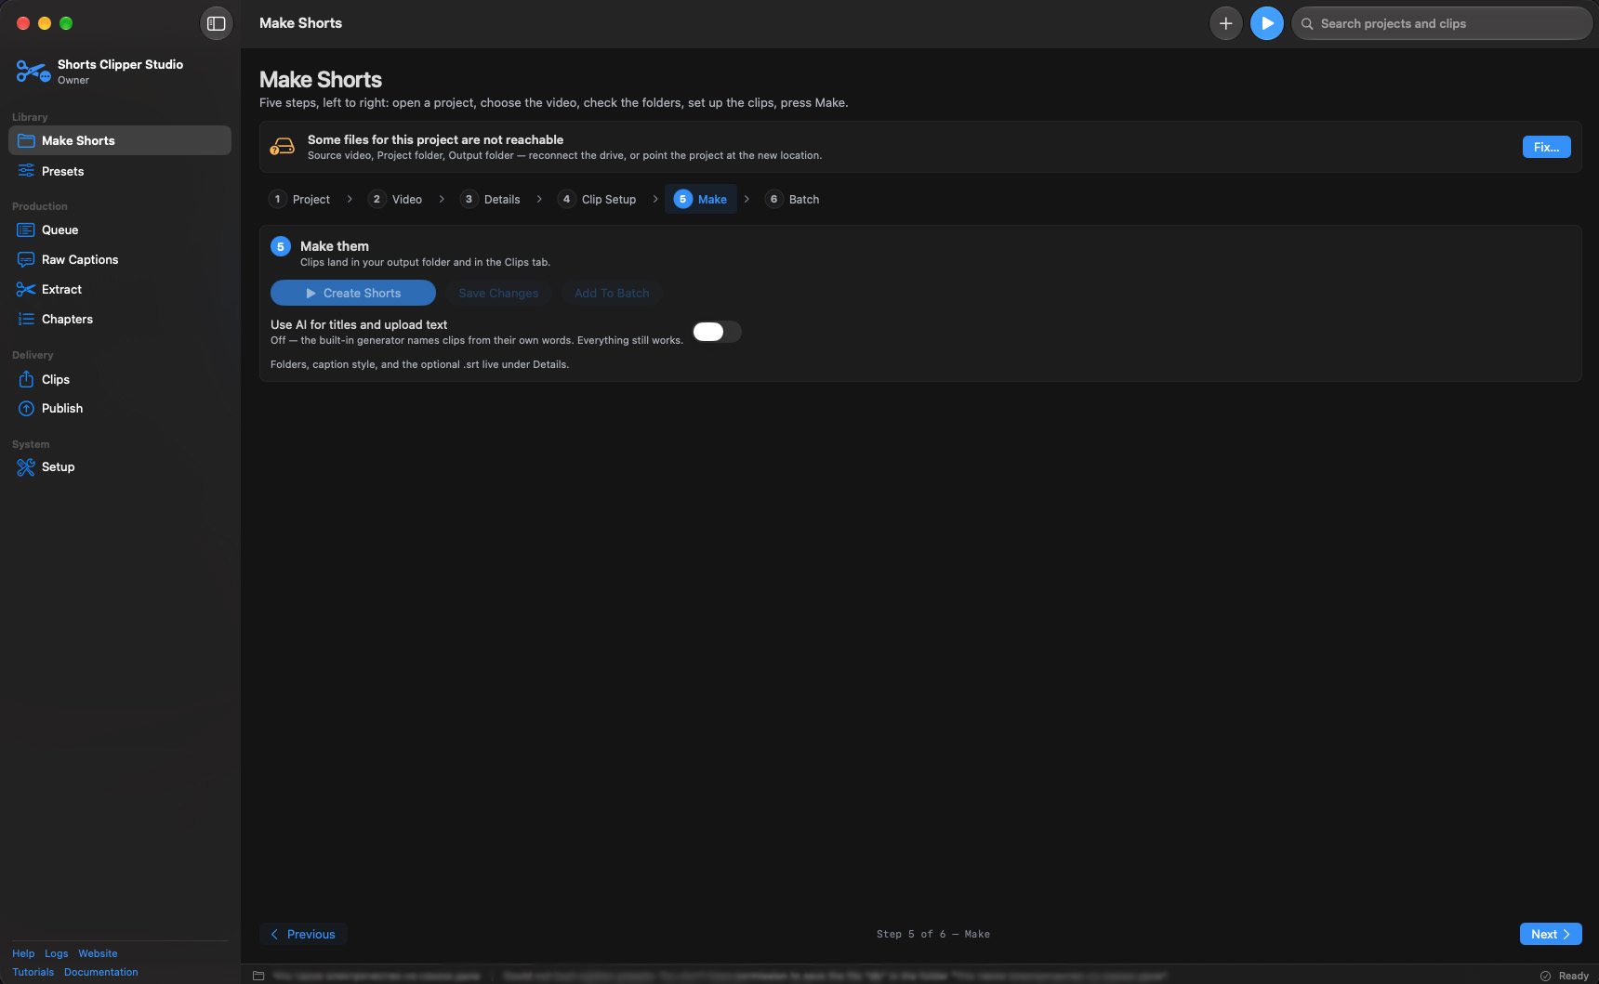Image resolution: width=1599 pixels, height=984 pixels.
Task: Click the Ready status indicator
Action: (1565, 976)
